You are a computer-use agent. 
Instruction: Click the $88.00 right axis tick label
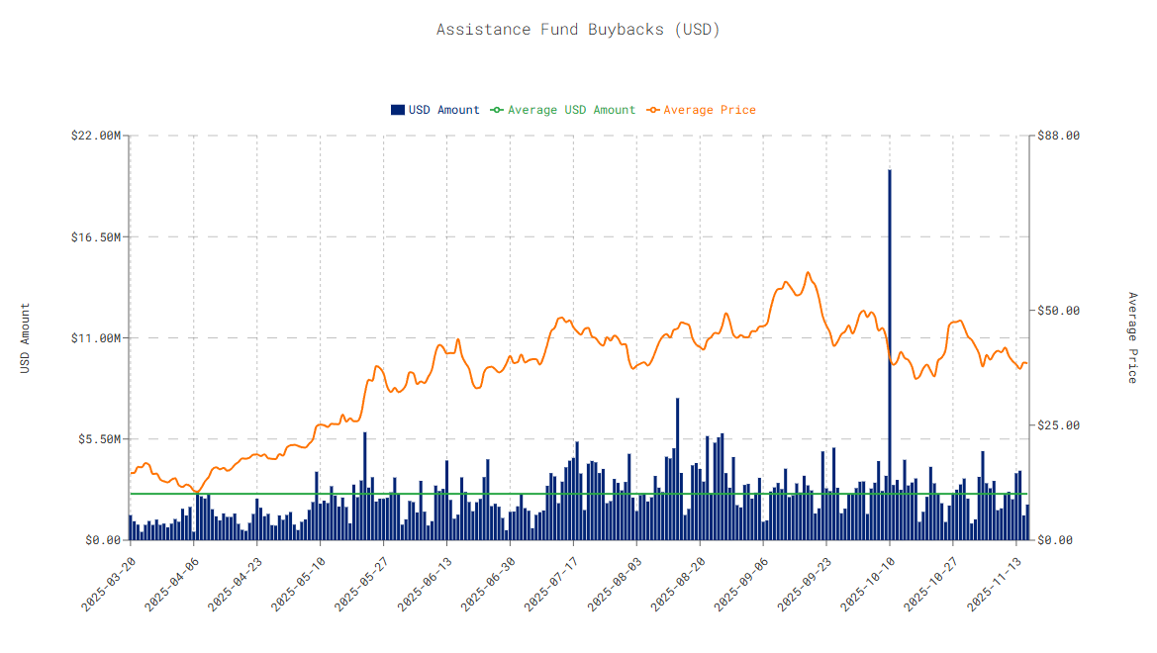1058,136
